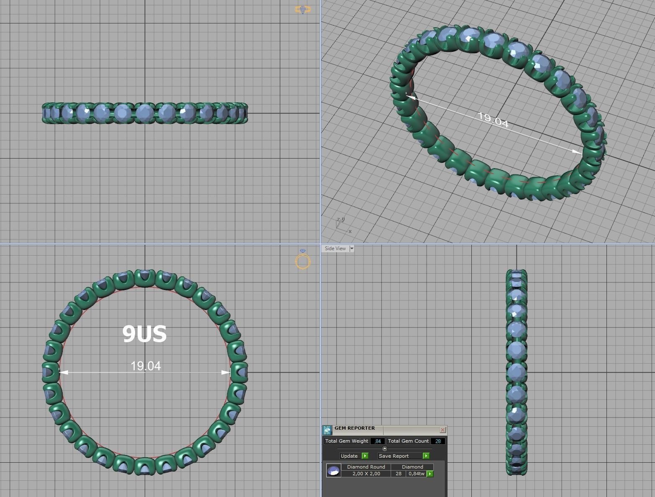The height and width of the screenshot is (497, 655).
Task: Open the Side View dropdown arrow
Action: coord(351,248)
